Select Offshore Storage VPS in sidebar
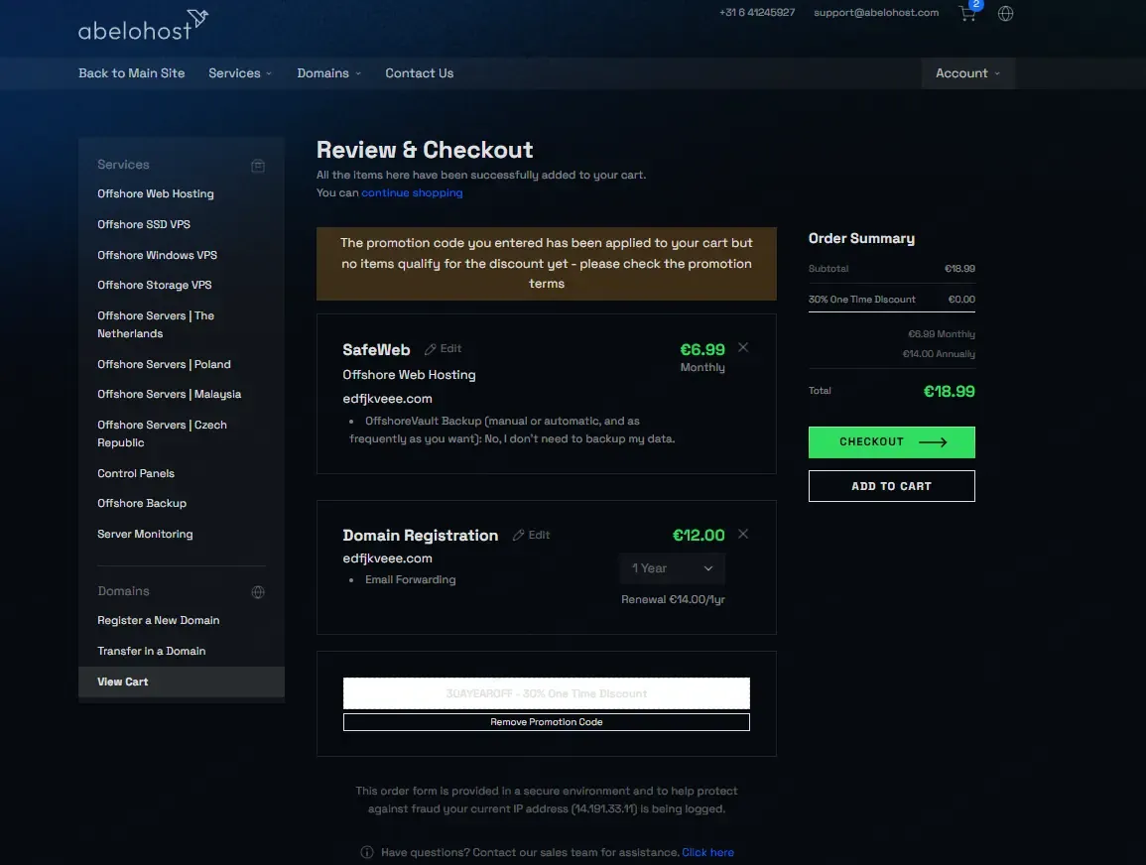The width and height of the screenshot is (1146, 865). 154,285
